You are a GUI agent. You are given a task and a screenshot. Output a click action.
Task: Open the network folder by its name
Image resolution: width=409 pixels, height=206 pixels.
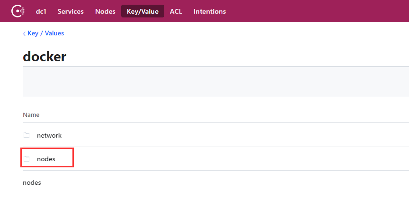coord(49,135)
